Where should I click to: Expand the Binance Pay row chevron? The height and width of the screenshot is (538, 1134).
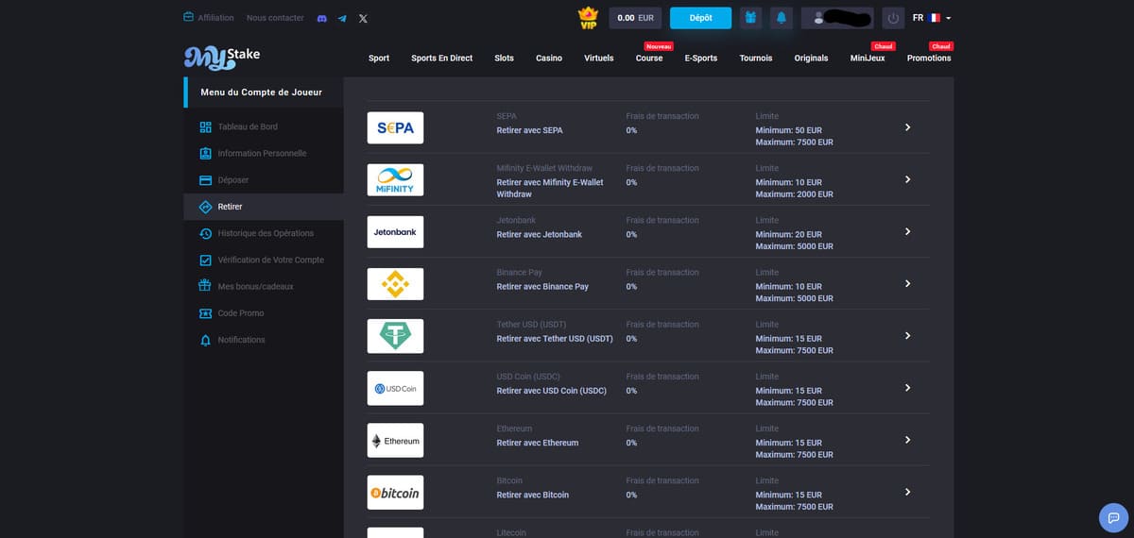coord(907,284)
